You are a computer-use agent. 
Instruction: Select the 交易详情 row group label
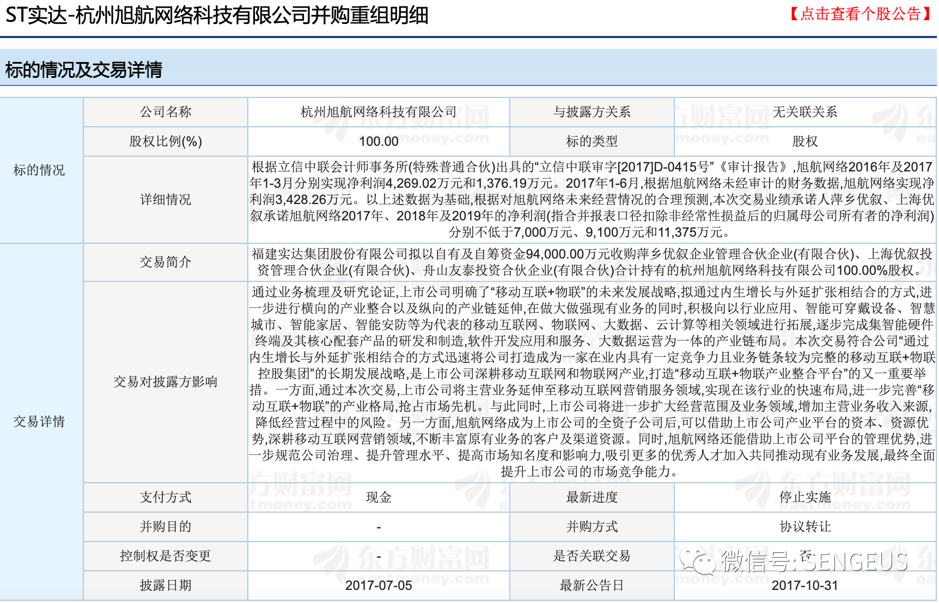39,421
